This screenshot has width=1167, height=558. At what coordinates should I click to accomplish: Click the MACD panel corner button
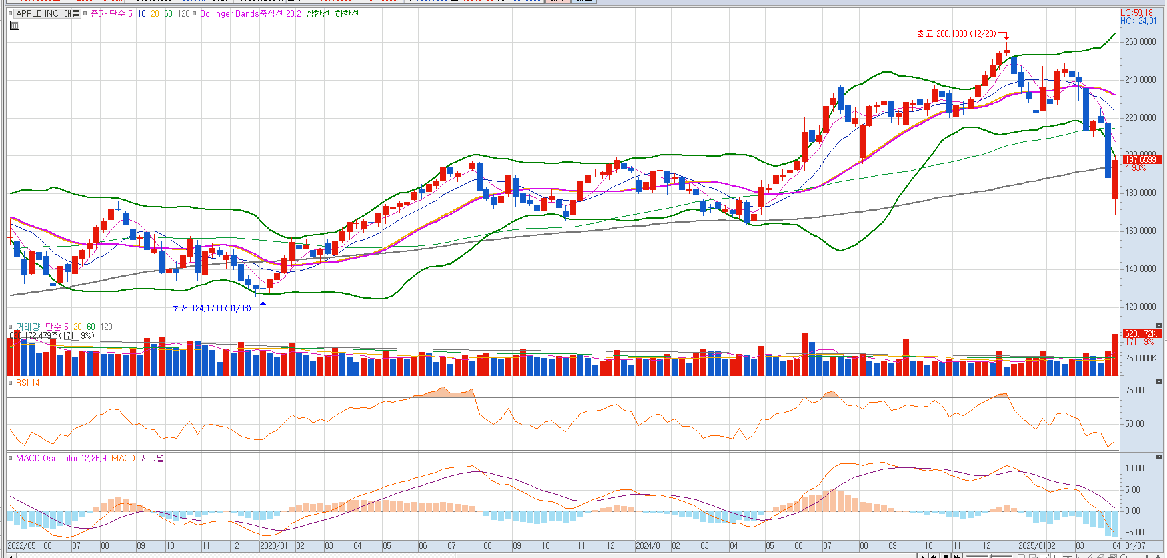(x=1159, y=457)
